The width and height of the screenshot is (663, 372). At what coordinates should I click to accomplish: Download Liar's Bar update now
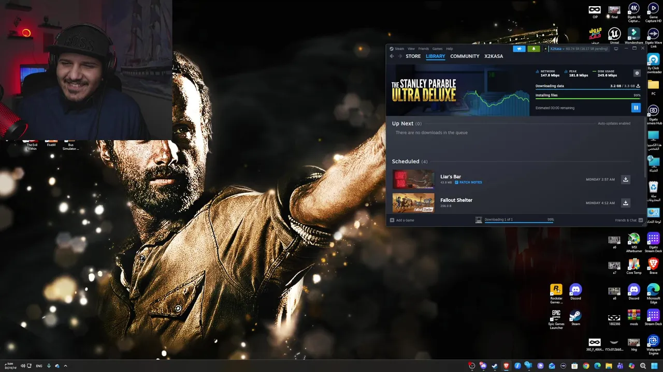click(x=625, y=179)
